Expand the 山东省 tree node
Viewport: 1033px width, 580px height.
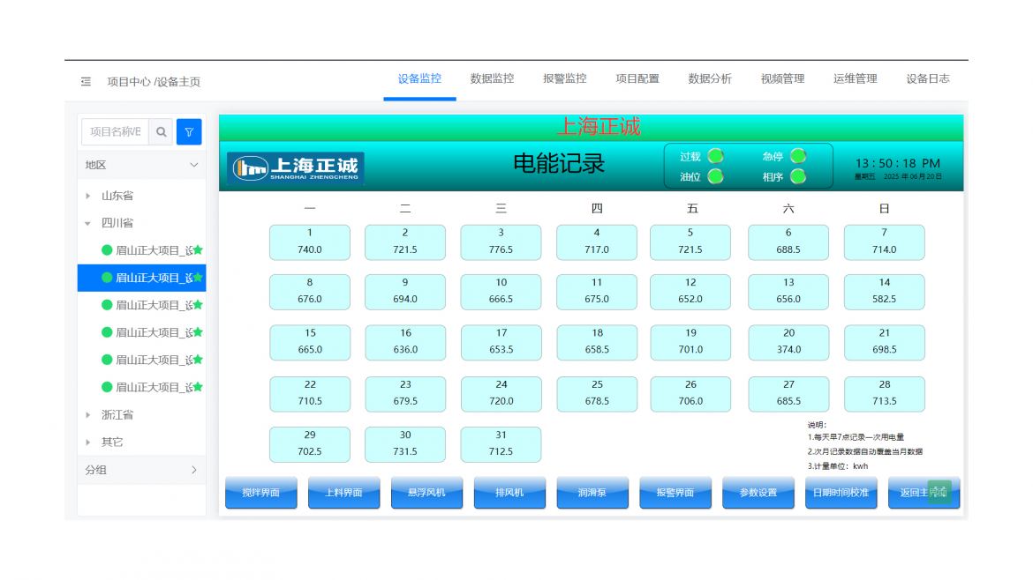(x=87, y=196)
